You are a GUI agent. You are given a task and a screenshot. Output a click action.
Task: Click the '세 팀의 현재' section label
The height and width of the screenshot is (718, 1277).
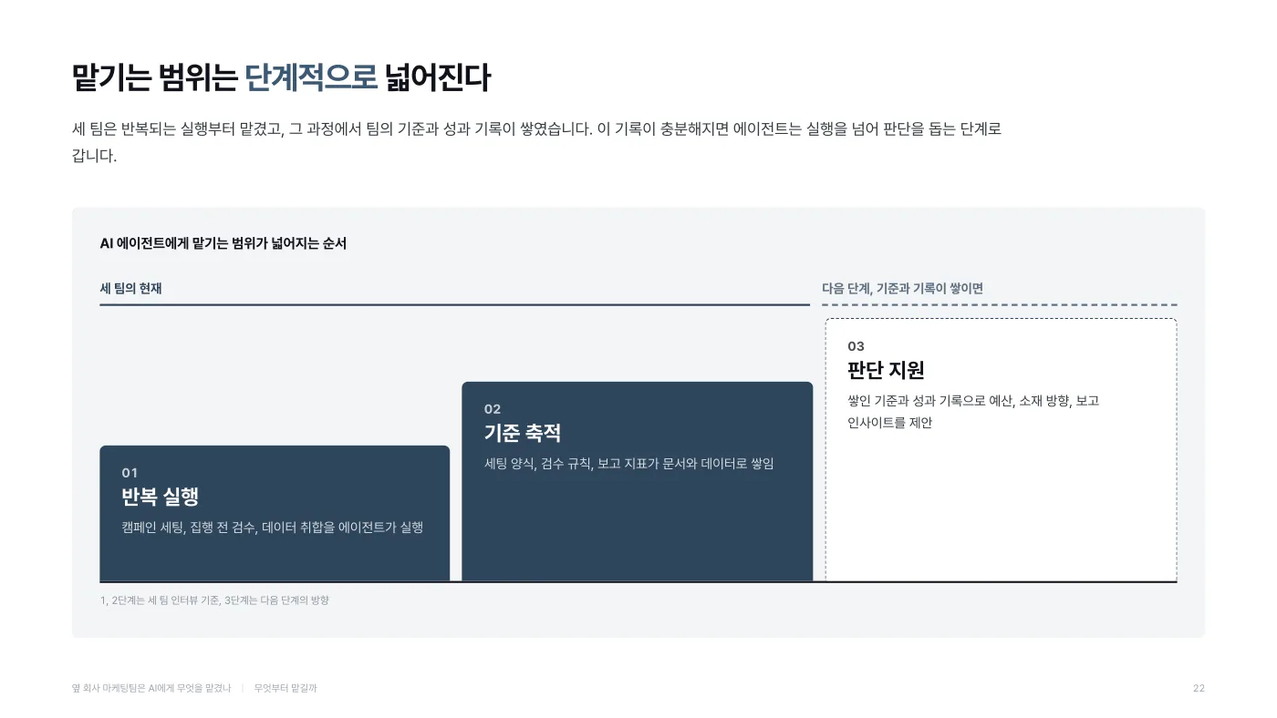click(x=130, y=289)
